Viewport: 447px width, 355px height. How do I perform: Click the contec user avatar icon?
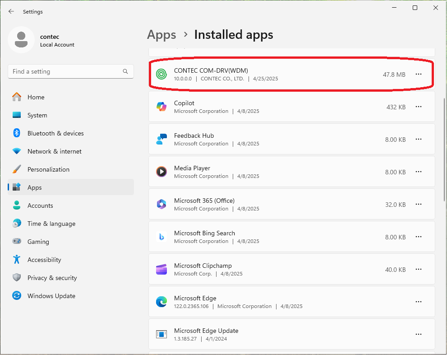pos(21,40)
